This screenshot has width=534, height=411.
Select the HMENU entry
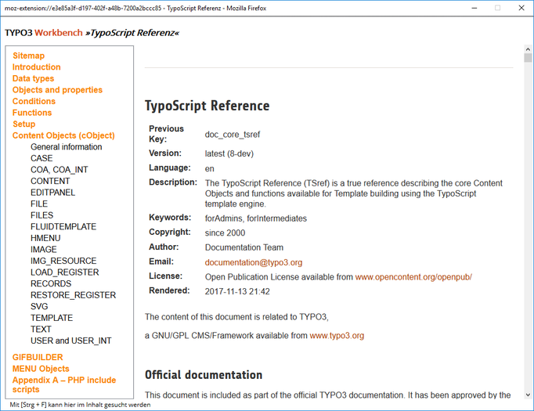pos(45,238)
